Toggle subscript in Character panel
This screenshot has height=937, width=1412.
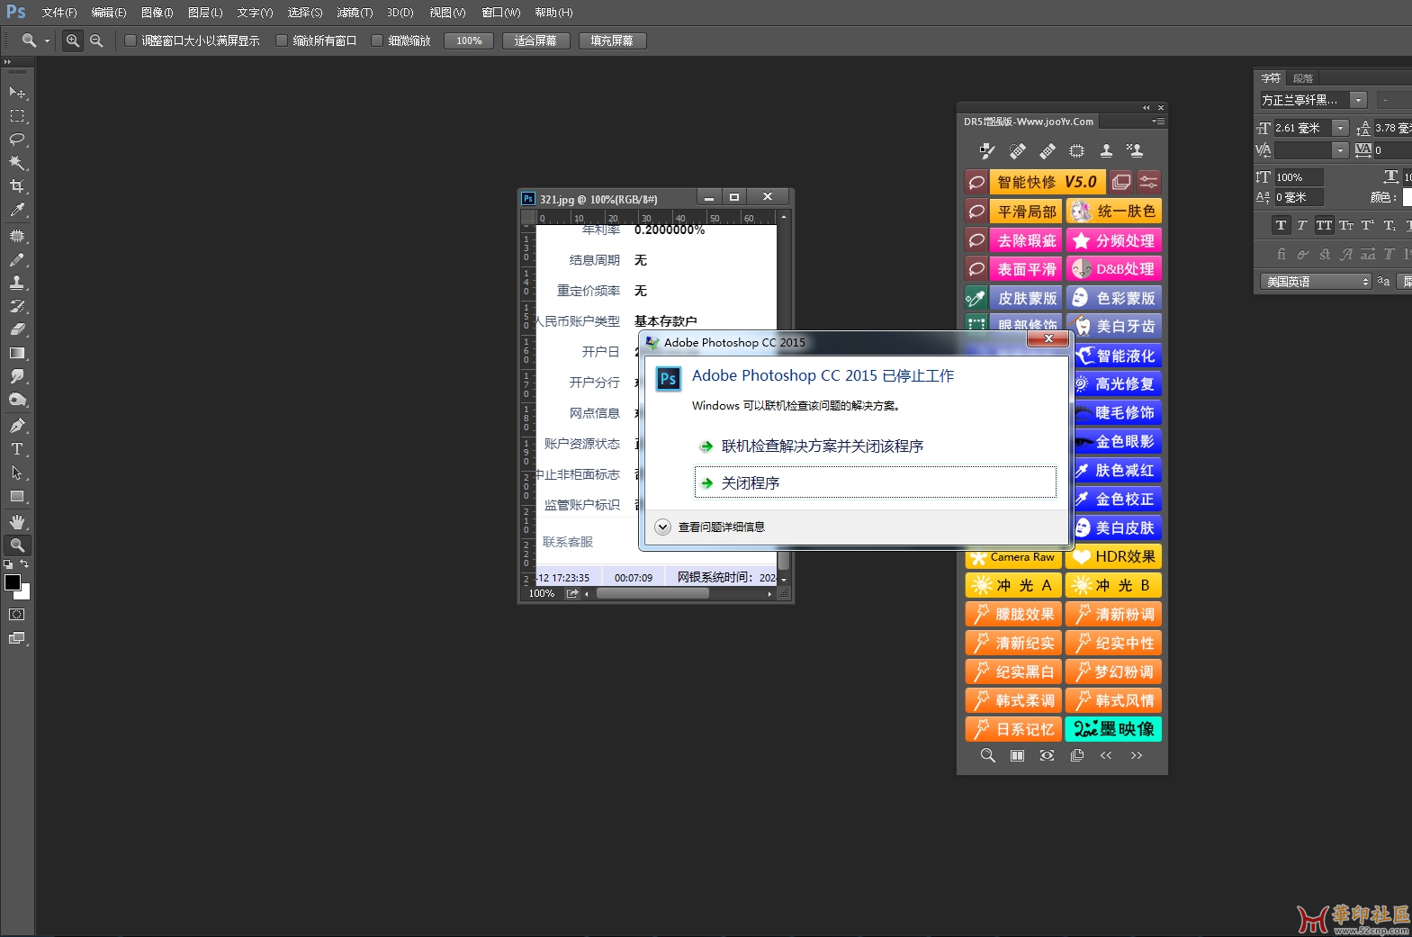coord(1390,225)
